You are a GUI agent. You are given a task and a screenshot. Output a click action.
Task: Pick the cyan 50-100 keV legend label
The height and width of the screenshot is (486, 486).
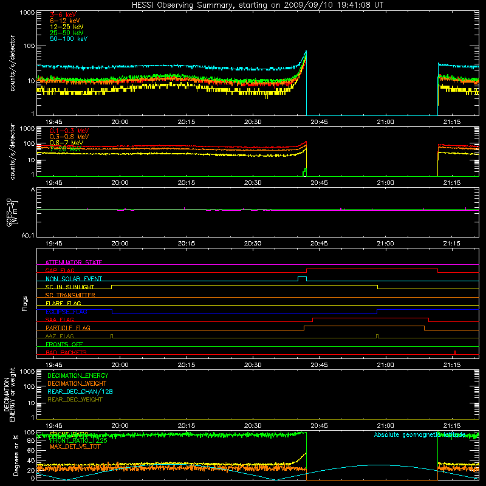coord(69,39)
